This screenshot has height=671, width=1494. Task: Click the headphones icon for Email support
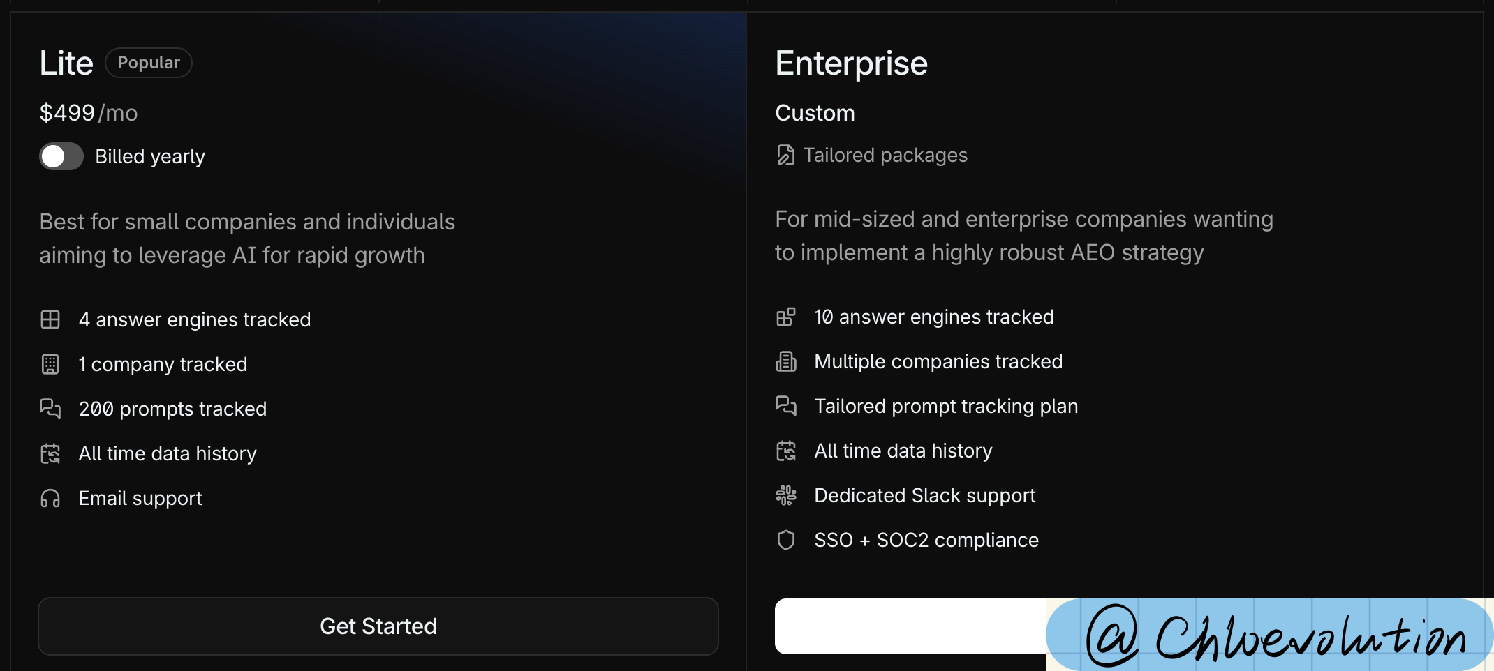click(x=50, y=498)
